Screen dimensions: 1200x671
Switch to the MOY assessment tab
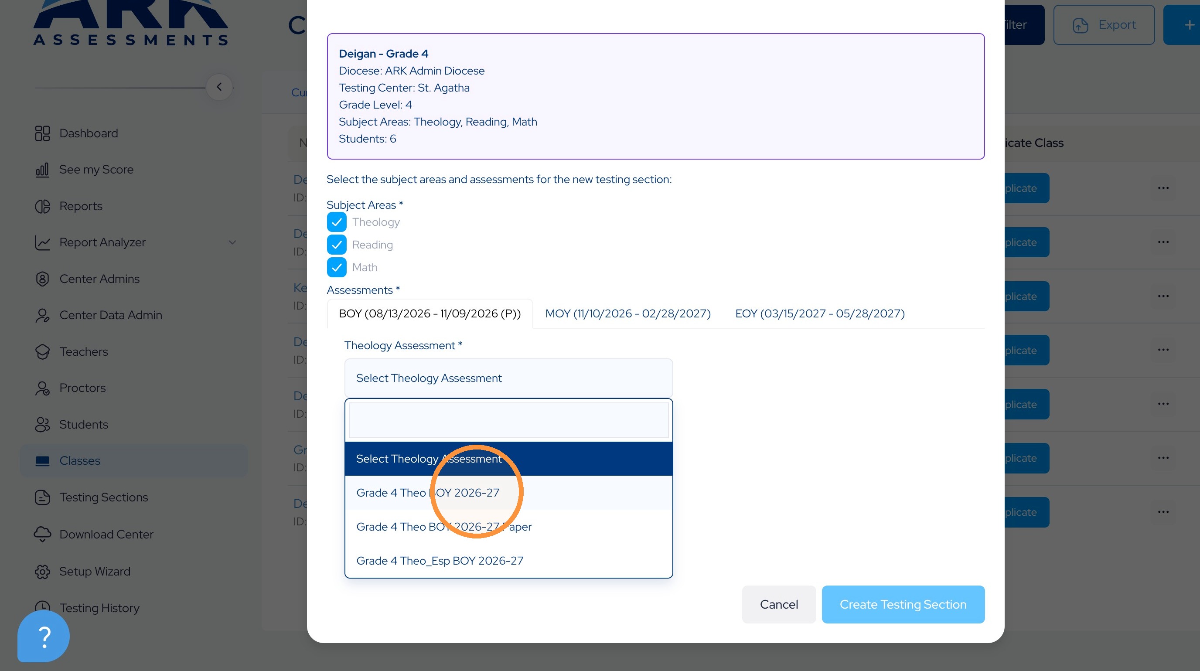click(x=627, y=313)
